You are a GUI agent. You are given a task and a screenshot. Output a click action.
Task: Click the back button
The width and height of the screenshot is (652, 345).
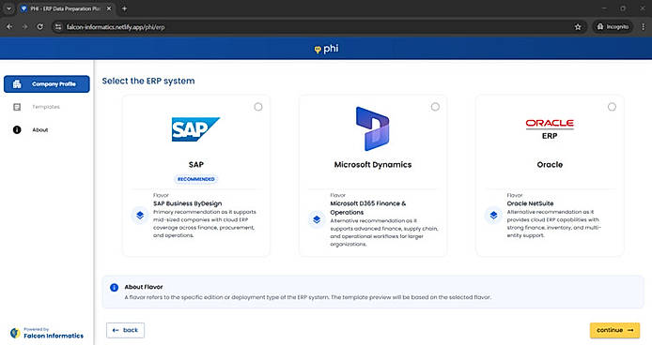125,331
